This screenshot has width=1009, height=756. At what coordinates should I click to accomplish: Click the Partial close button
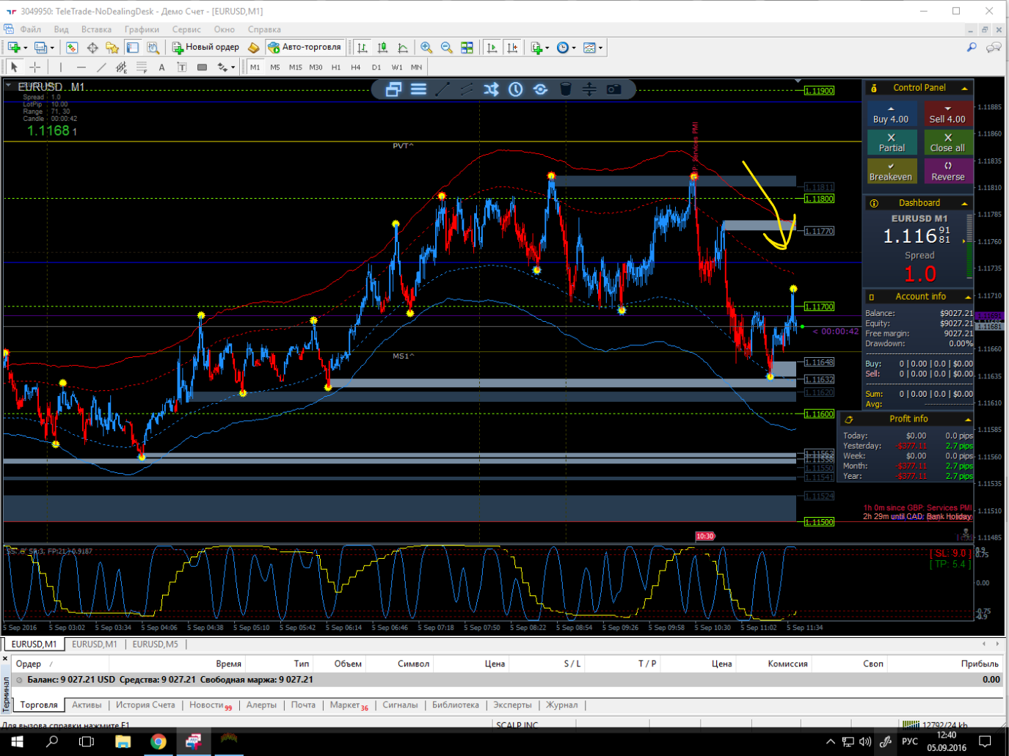(892, 142)
